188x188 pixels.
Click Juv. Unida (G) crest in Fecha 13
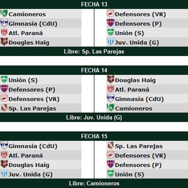pos(110,42)
